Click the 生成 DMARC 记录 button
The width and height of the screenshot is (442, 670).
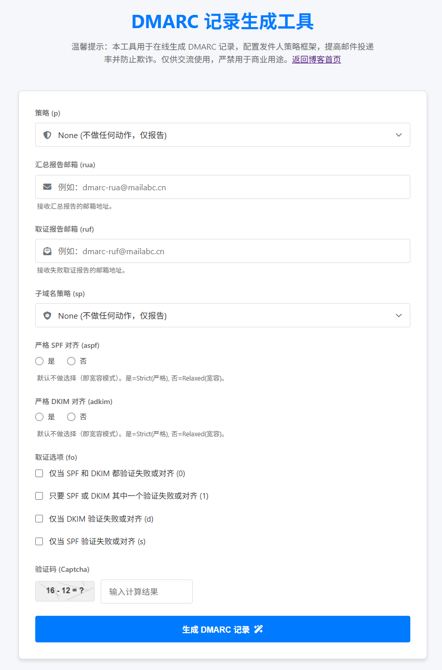[222, 629]
